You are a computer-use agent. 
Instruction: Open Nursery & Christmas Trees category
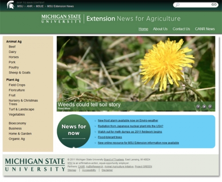point(23,102)
